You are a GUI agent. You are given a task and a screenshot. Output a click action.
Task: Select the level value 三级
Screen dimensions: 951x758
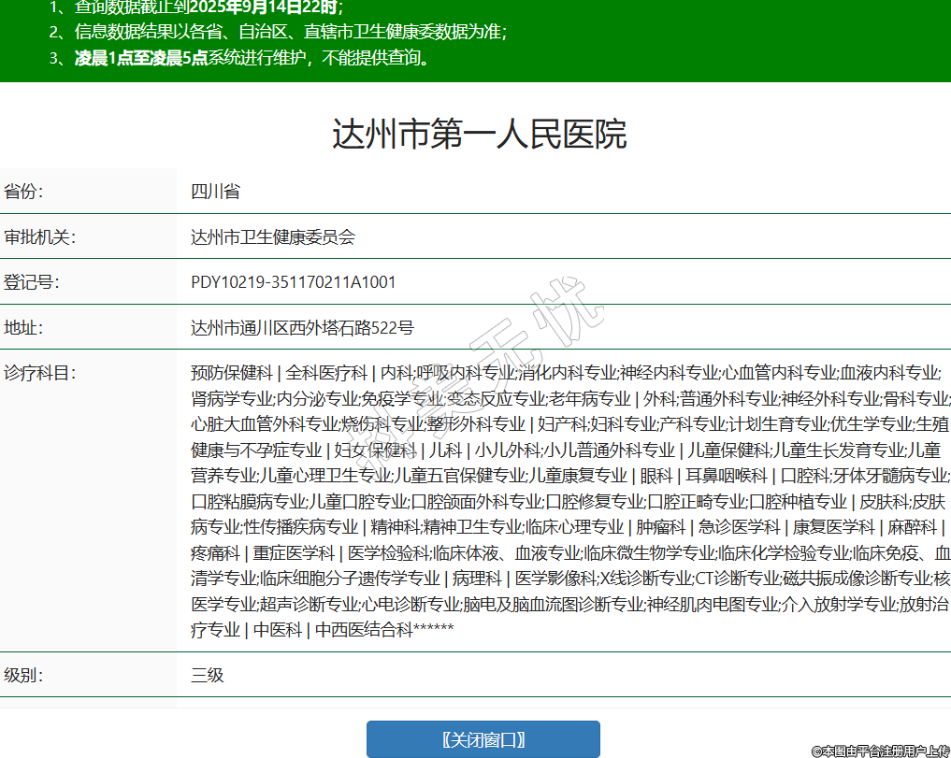(208, 674)
